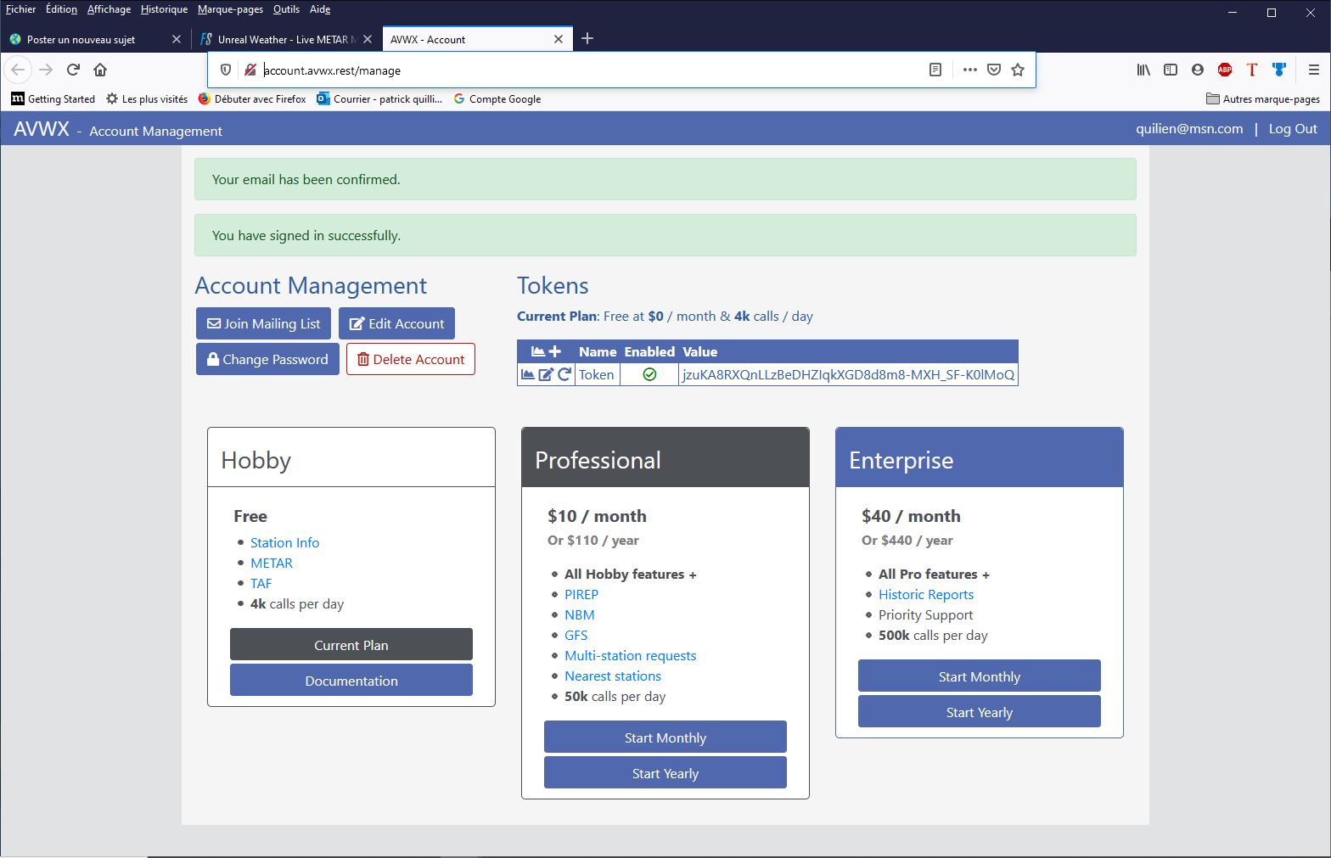Click the AVWX logo in header
This screenshot has width=1331, height=858.
tap(42, 129)
